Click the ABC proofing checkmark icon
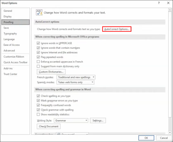 [x=39, y=13]
